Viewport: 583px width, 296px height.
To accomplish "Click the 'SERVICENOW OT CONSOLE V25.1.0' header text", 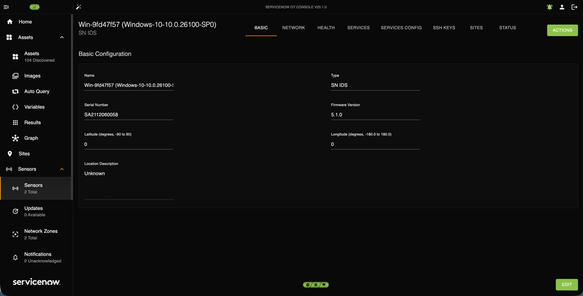I will point(296,7).
